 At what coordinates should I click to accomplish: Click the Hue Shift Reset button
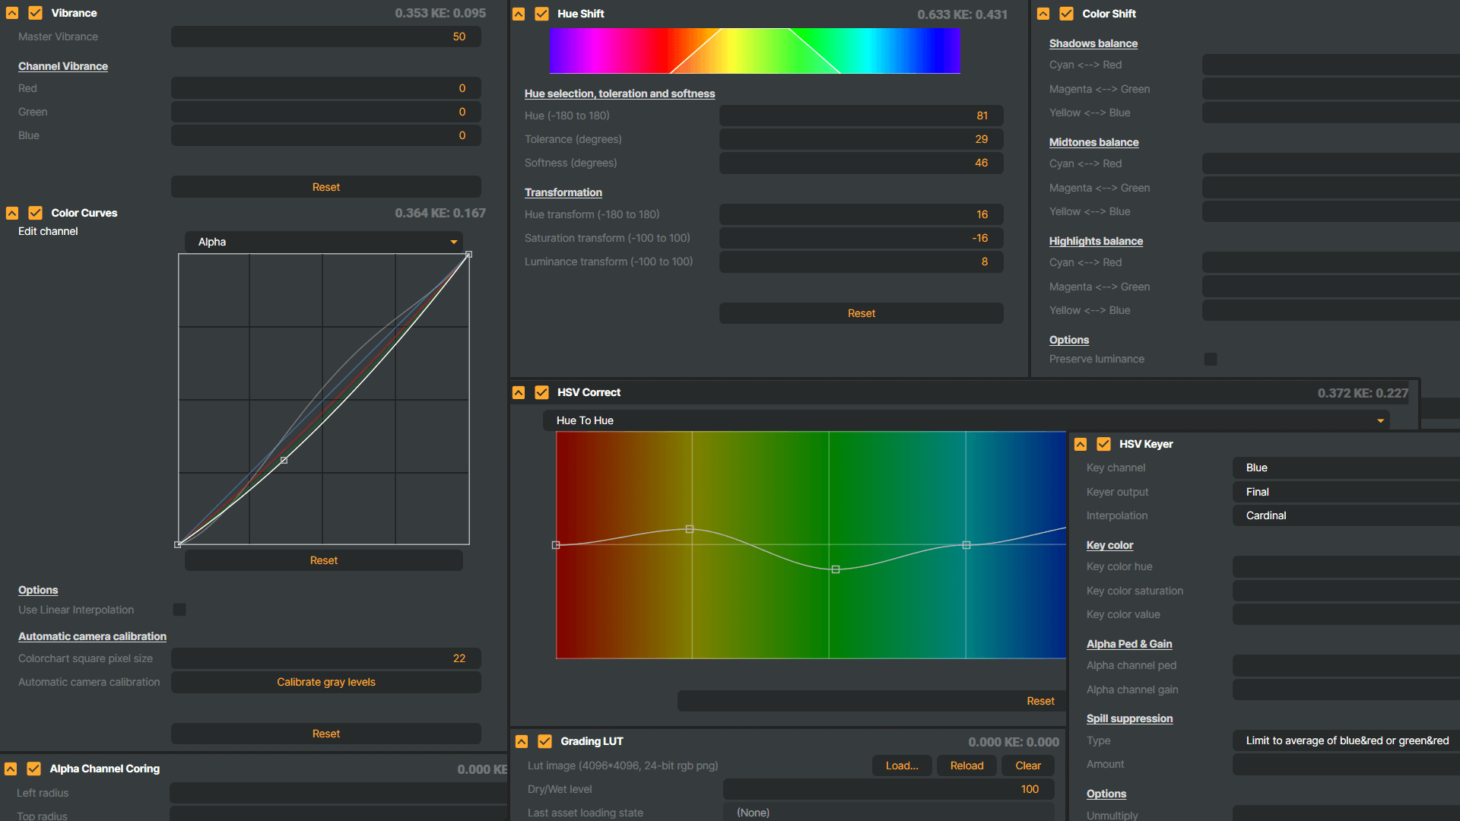click(x=861, y=313)
